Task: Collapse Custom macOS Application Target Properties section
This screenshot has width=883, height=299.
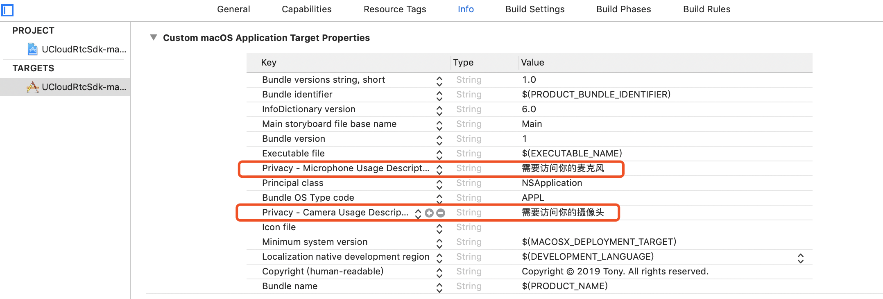Action: pos(154,38)
